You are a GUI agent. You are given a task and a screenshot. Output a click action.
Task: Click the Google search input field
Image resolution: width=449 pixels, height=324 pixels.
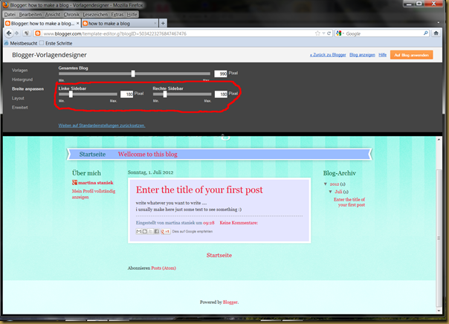coord(384,33)
